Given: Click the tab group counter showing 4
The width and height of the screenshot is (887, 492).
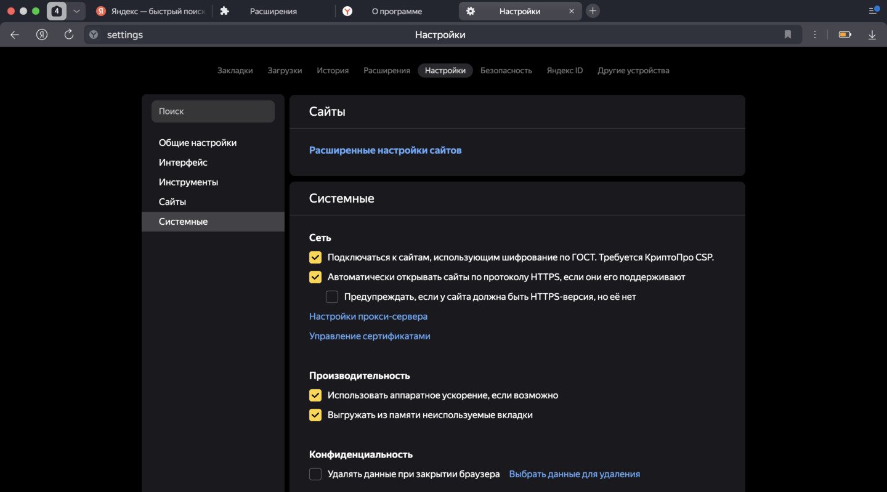Looking at the screenshot, I should pos(57,11).
